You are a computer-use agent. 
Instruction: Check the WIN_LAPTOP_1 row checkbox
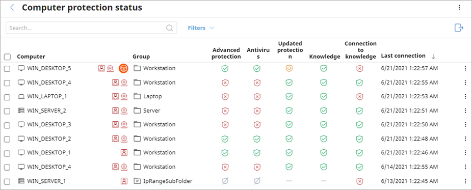(x=7, y=97)
